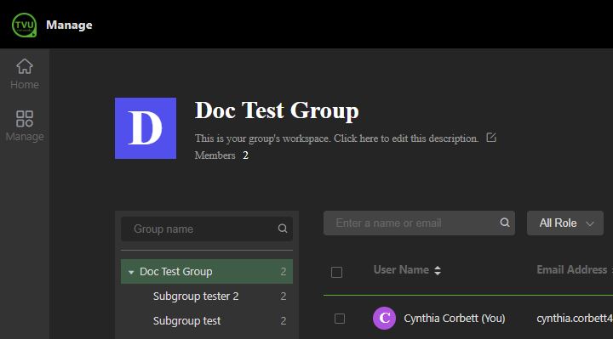Click the cynthia.corbett email address cell

point(575,319)
